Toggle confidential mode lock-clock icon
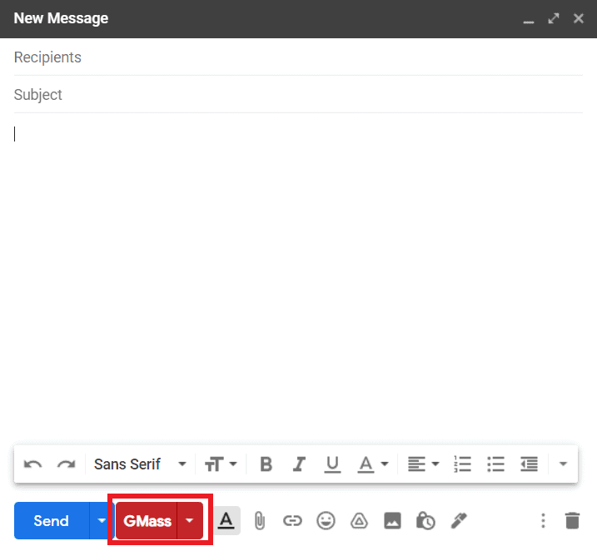 click(x=425, y=521)
